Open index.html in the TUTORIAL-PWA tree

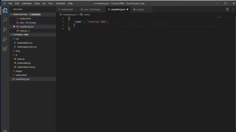33,75
